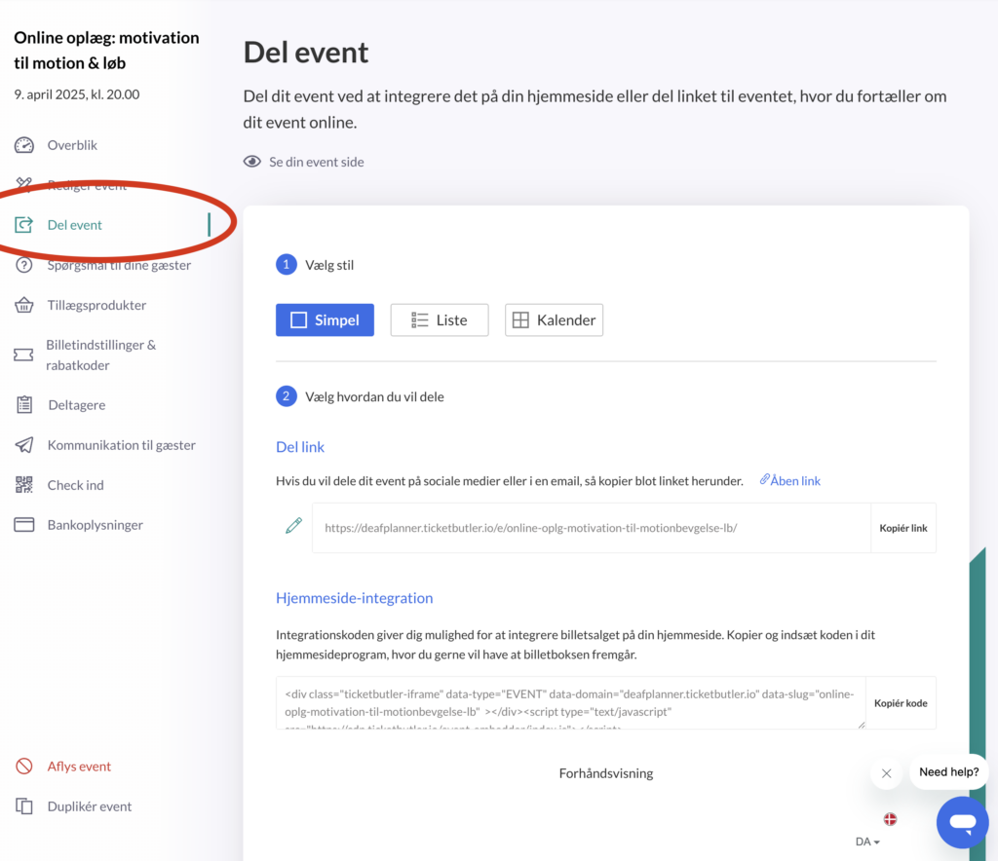Click the ticket icon beside Billetindstillinger
998x861 pixels.
[x=24, y=355]
